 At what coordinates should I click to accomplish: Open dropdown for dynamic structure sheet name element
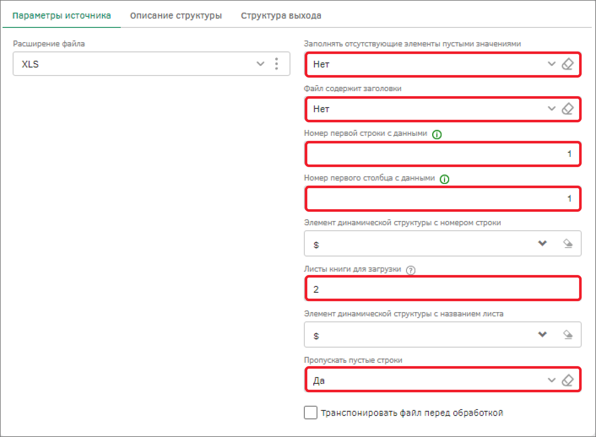[x=542, y=334]
